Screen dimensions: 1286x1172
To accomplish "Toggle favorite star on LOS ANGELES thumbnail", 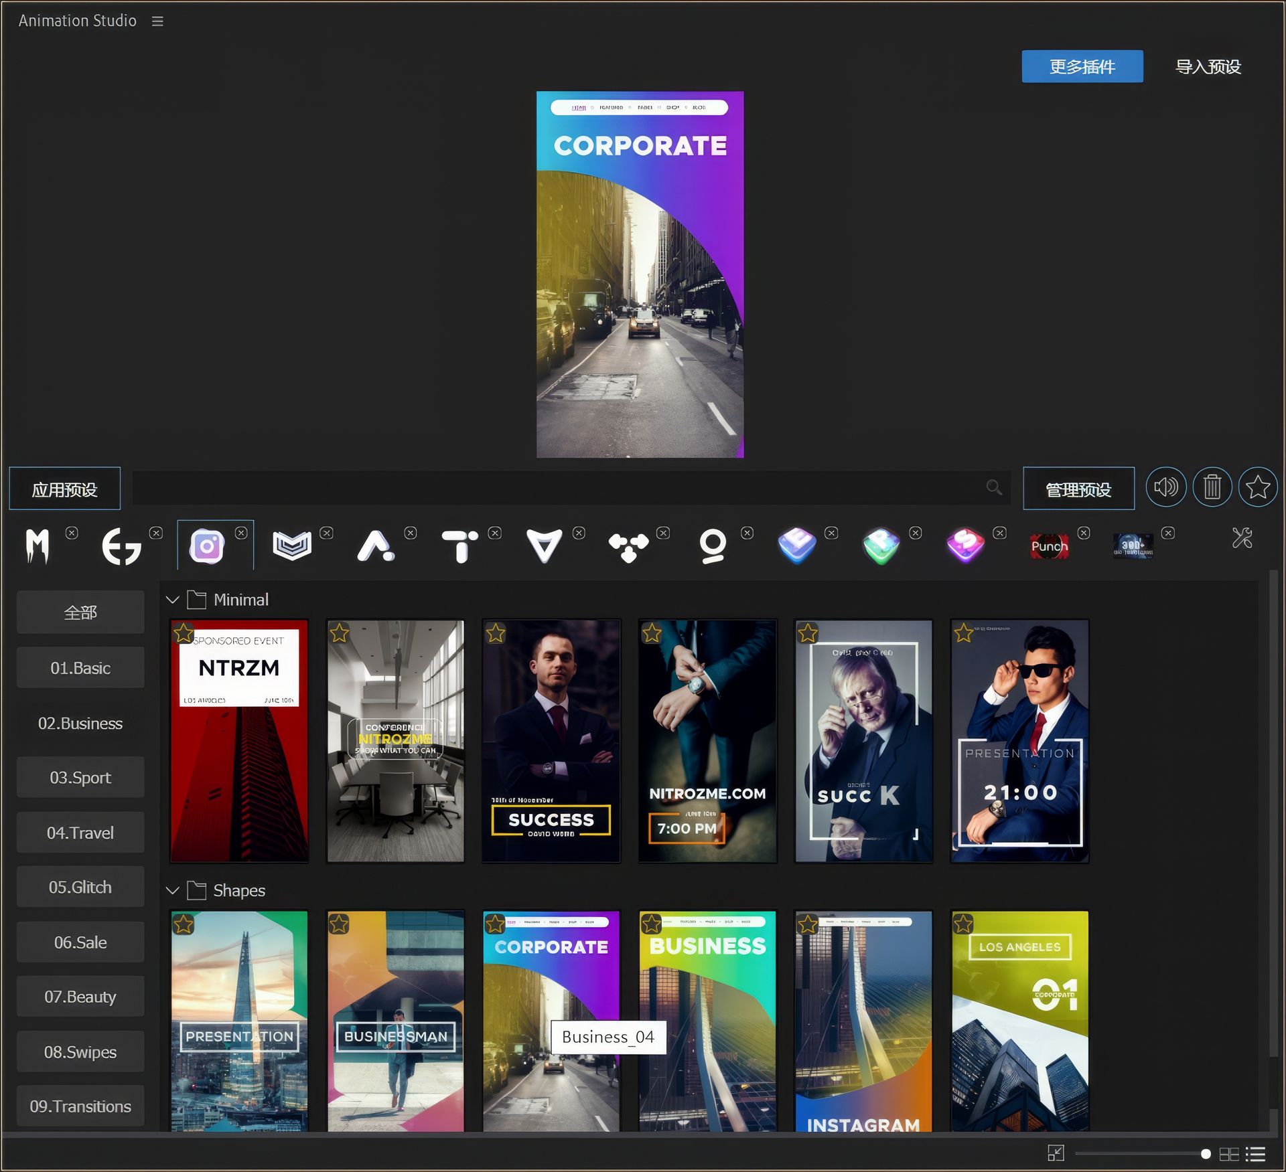I will click(963, 924).
